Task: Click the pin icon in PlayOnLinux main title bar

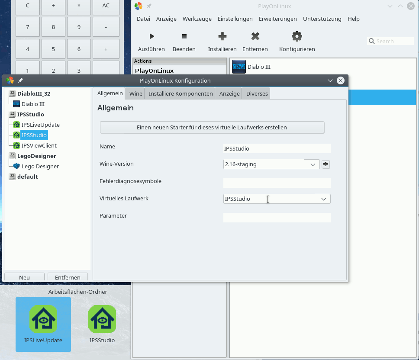Action: pos(149,6)
